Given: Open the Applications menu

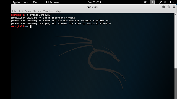Looking at the screenshot, I should coord(20,2).
